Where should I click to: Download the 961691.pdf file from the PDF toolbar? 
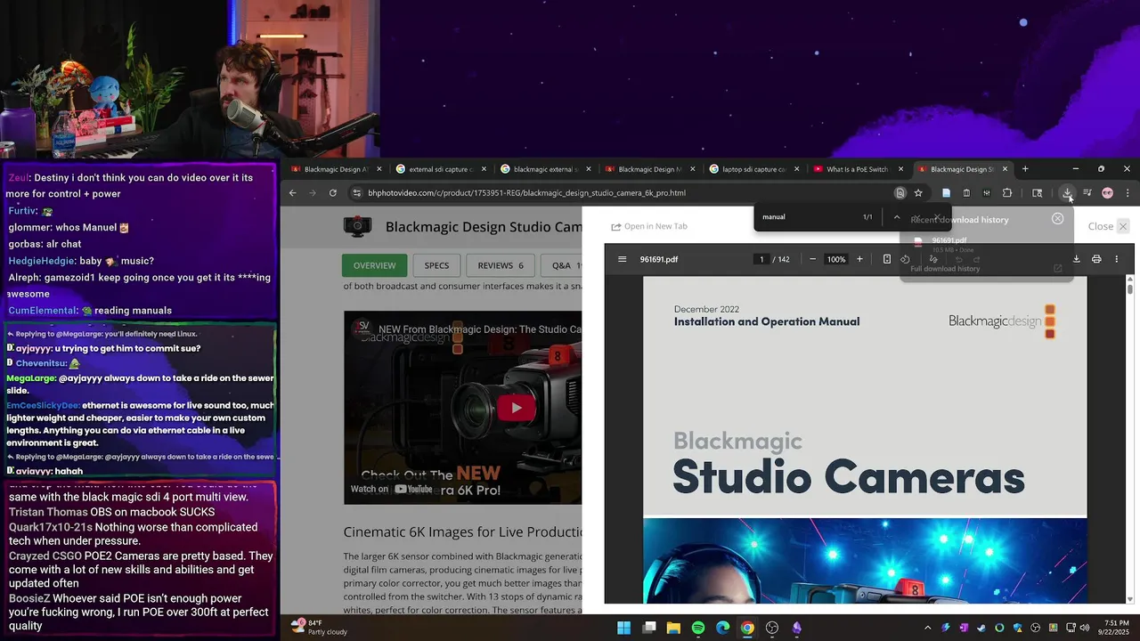pos(1076,259)
